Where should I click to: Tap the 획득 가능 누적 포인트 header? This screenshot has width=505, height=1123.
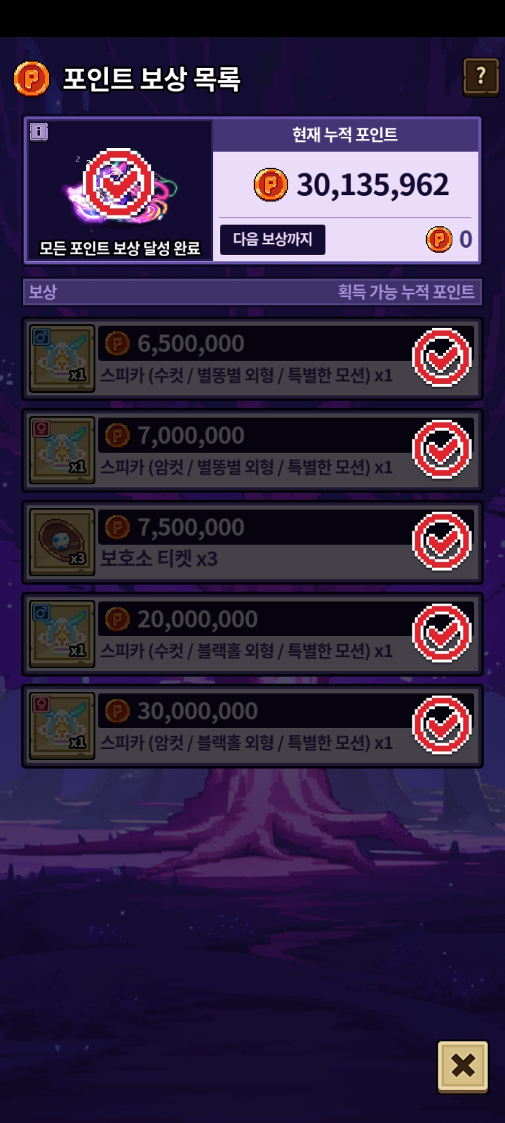[x=406, y=292]
